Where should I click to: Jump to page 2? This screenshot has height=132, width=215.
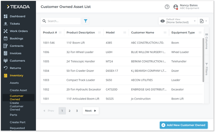[70, 111]
